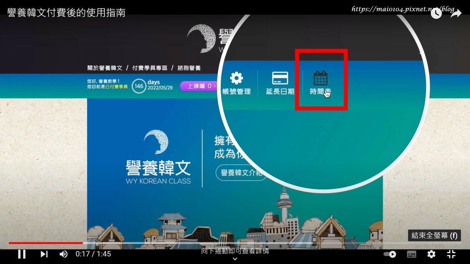Click the Watch Later clock icon
This screenshot has width=470, height=264.
(436, 13)
